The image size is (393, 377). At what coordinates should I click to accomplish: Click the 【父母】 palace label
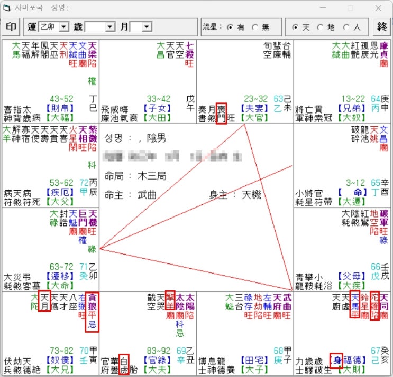click(x=352, y=277)
